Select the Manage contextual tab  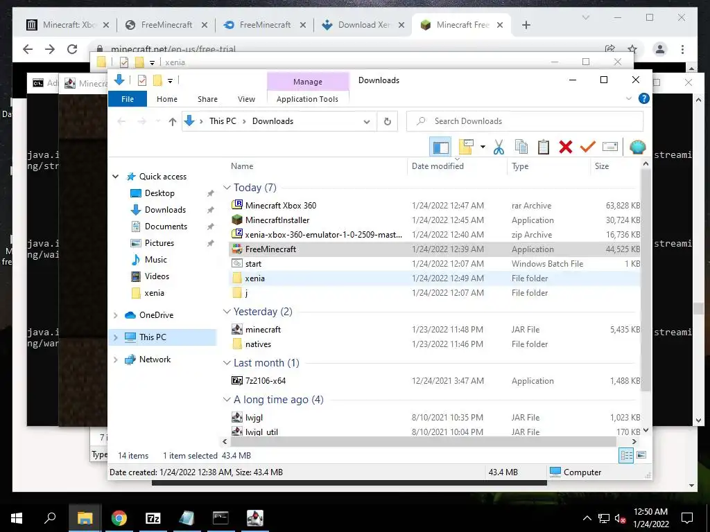pyautogui.click(x=308, y=82)
